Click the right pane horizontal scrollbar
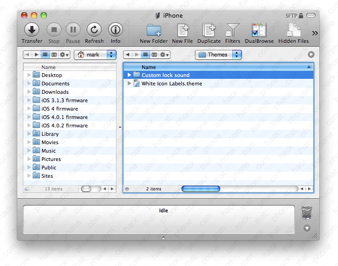338x266 pixels. pos(200,189)
